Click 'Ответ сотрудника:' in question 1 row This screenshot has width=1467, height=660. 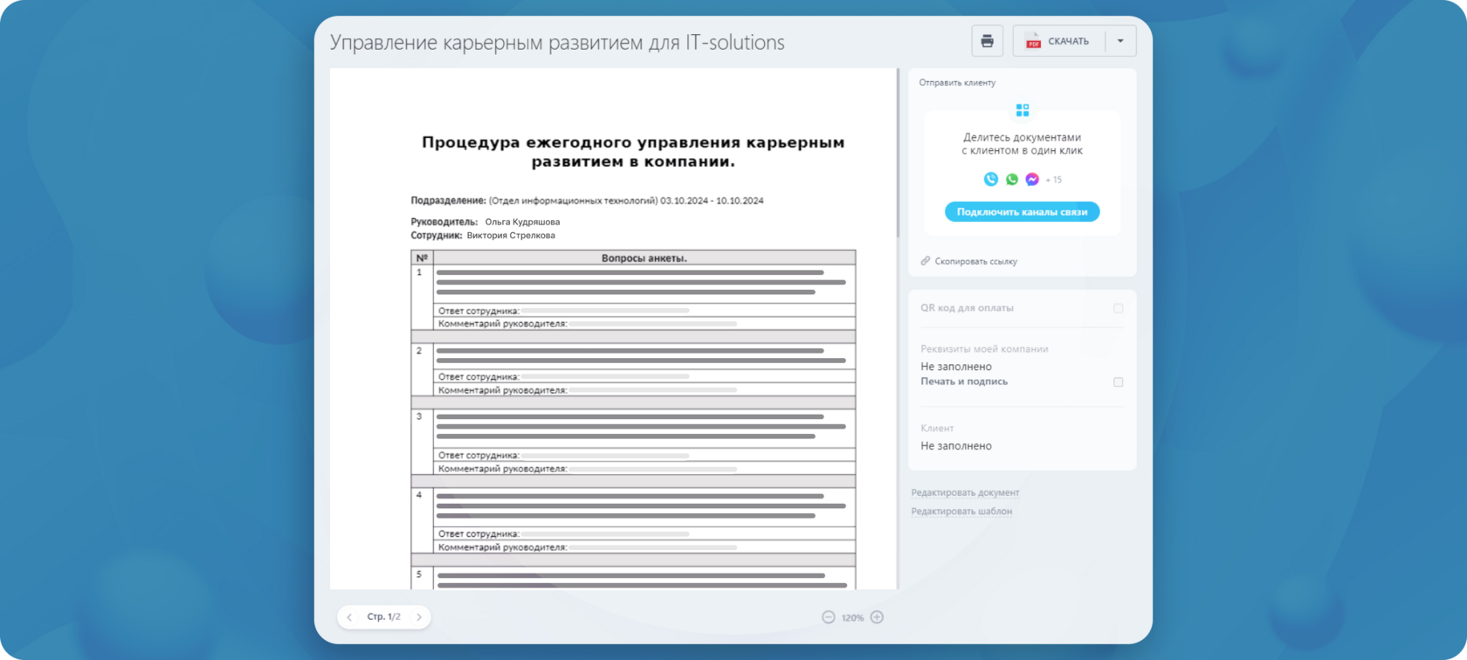(479, 311)
